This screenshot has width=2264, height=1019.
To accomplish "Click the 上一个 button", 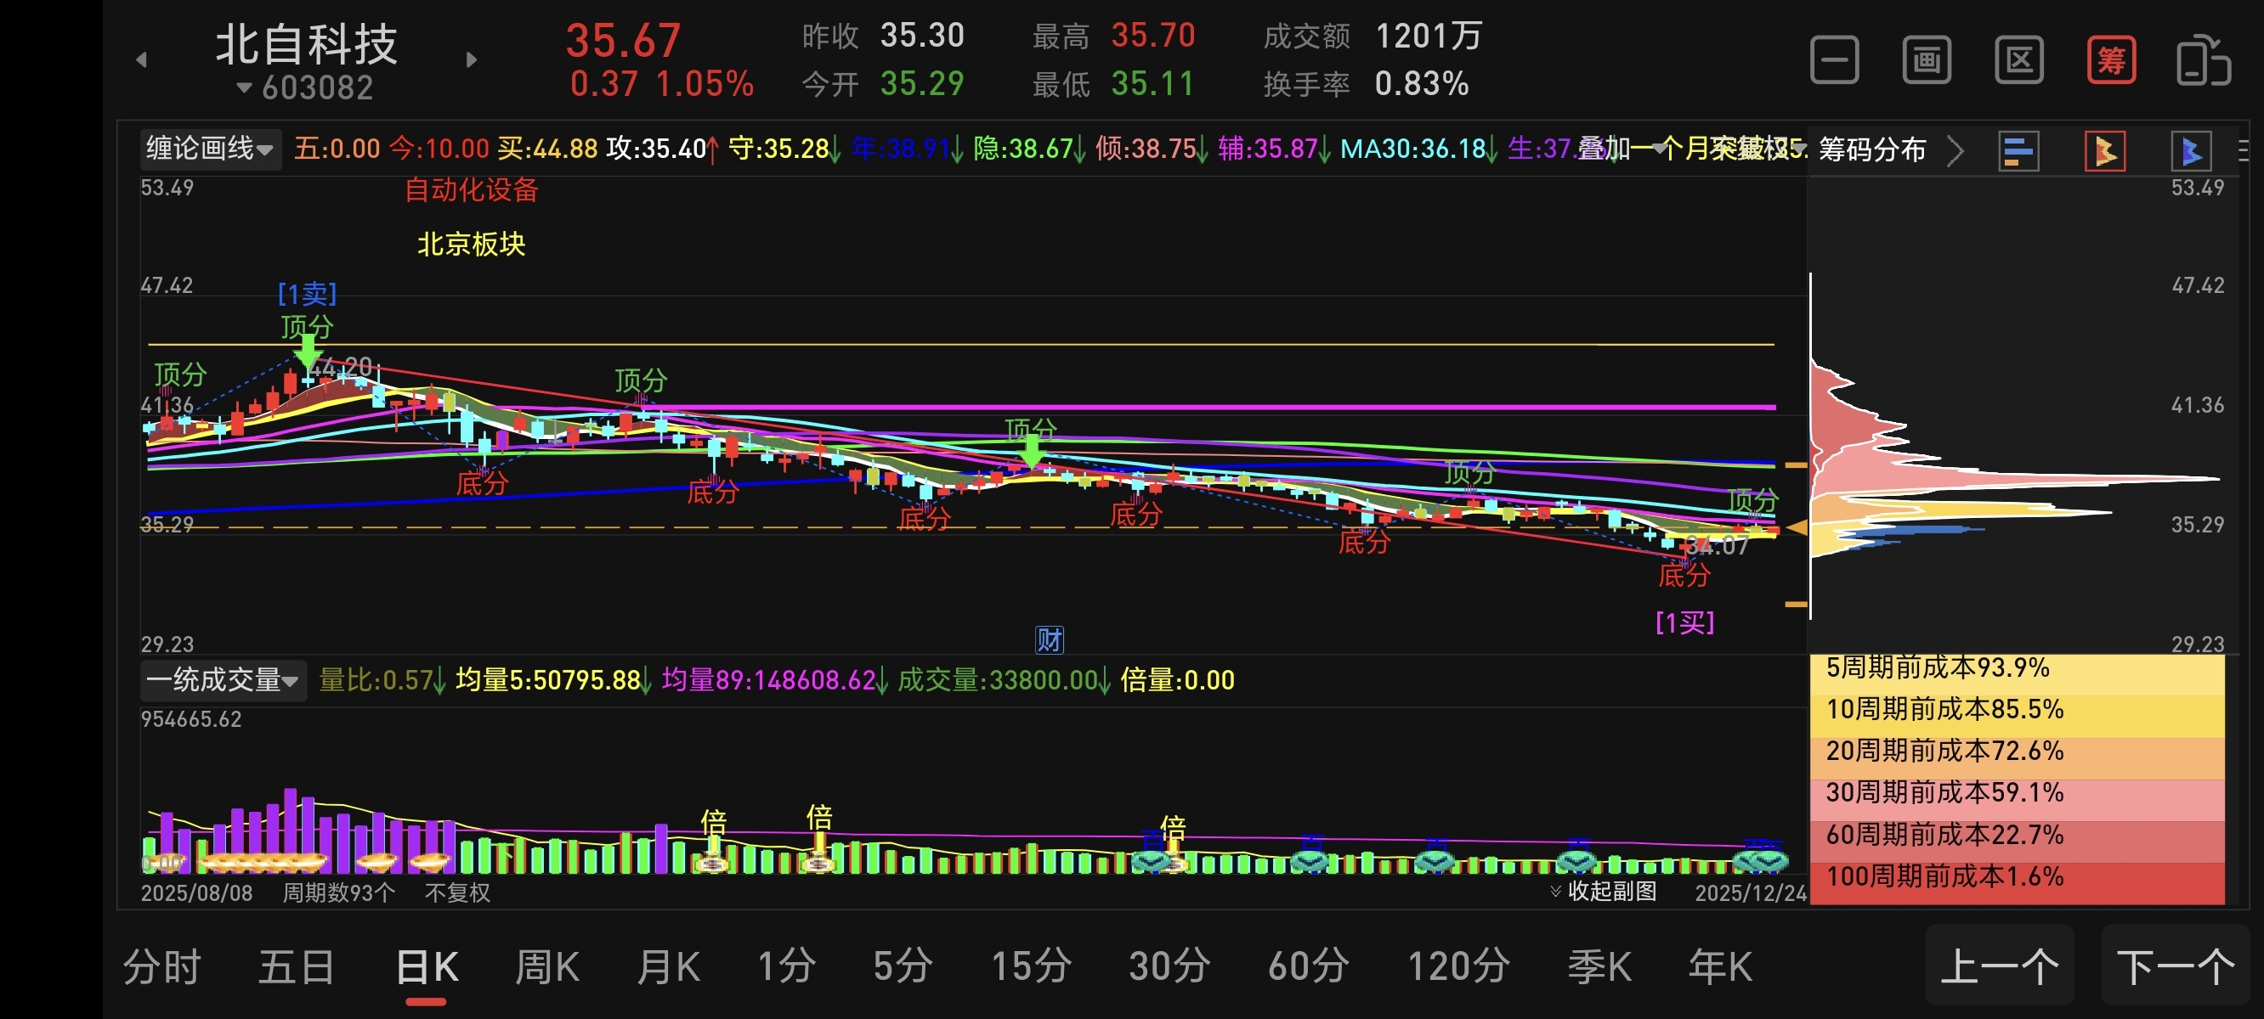I will (x=1999, y=966).
